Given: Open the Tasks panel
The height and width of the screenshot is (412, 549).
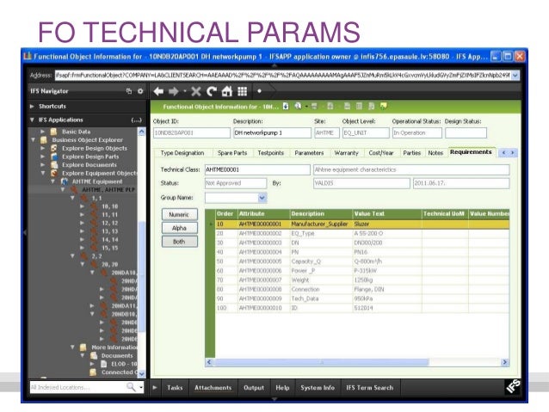Looking at the screenshot, I should 175,388.
